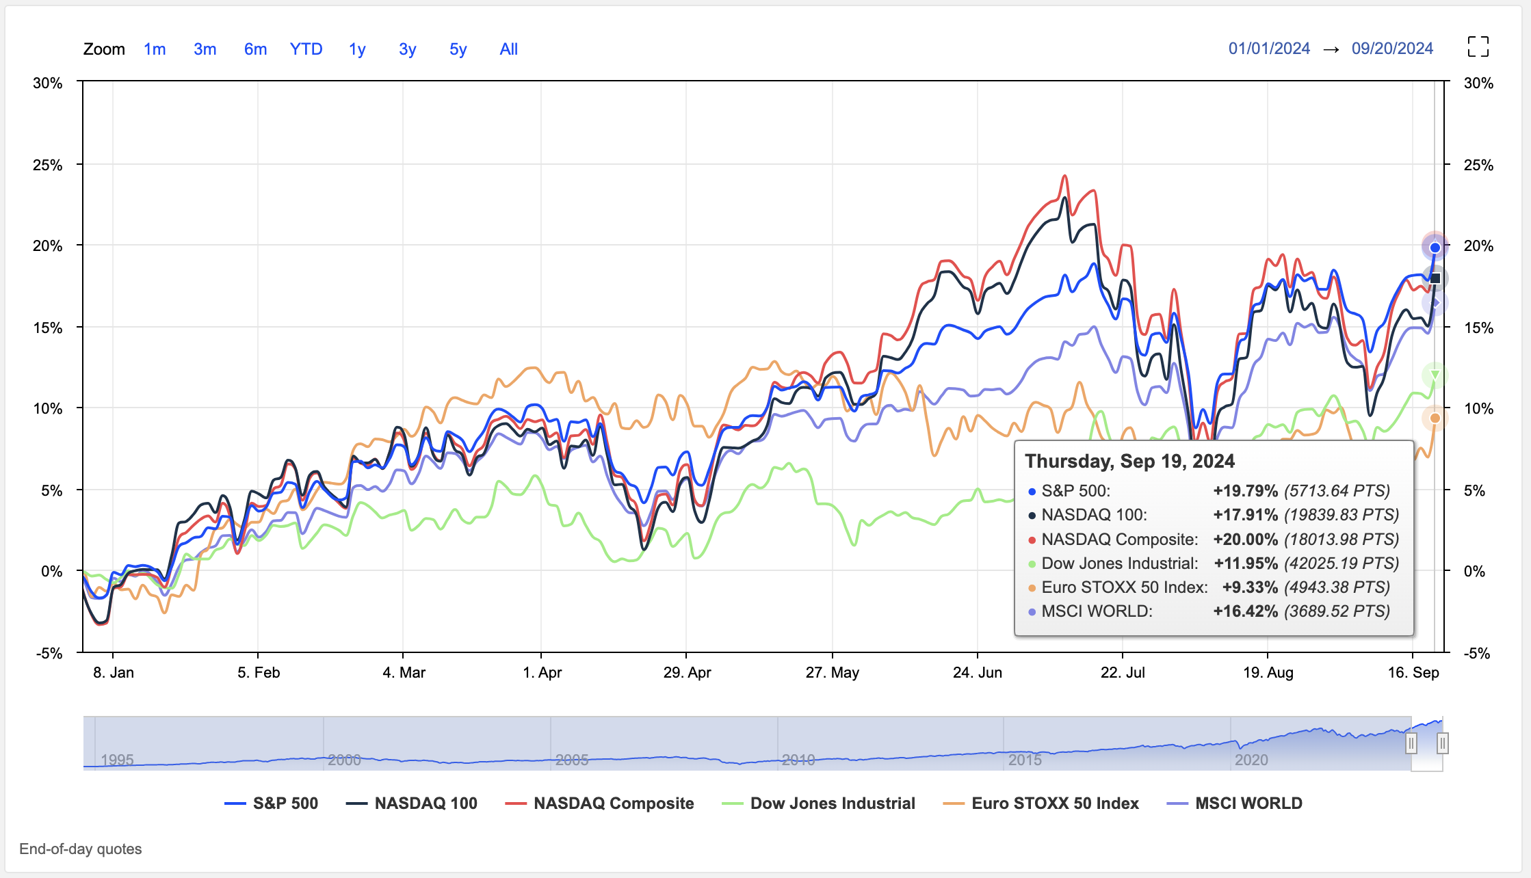Hide the Dow Jones Industrial series
Image resolution: width=1531 pixels, height=878 pixels.
pos(818,803)
